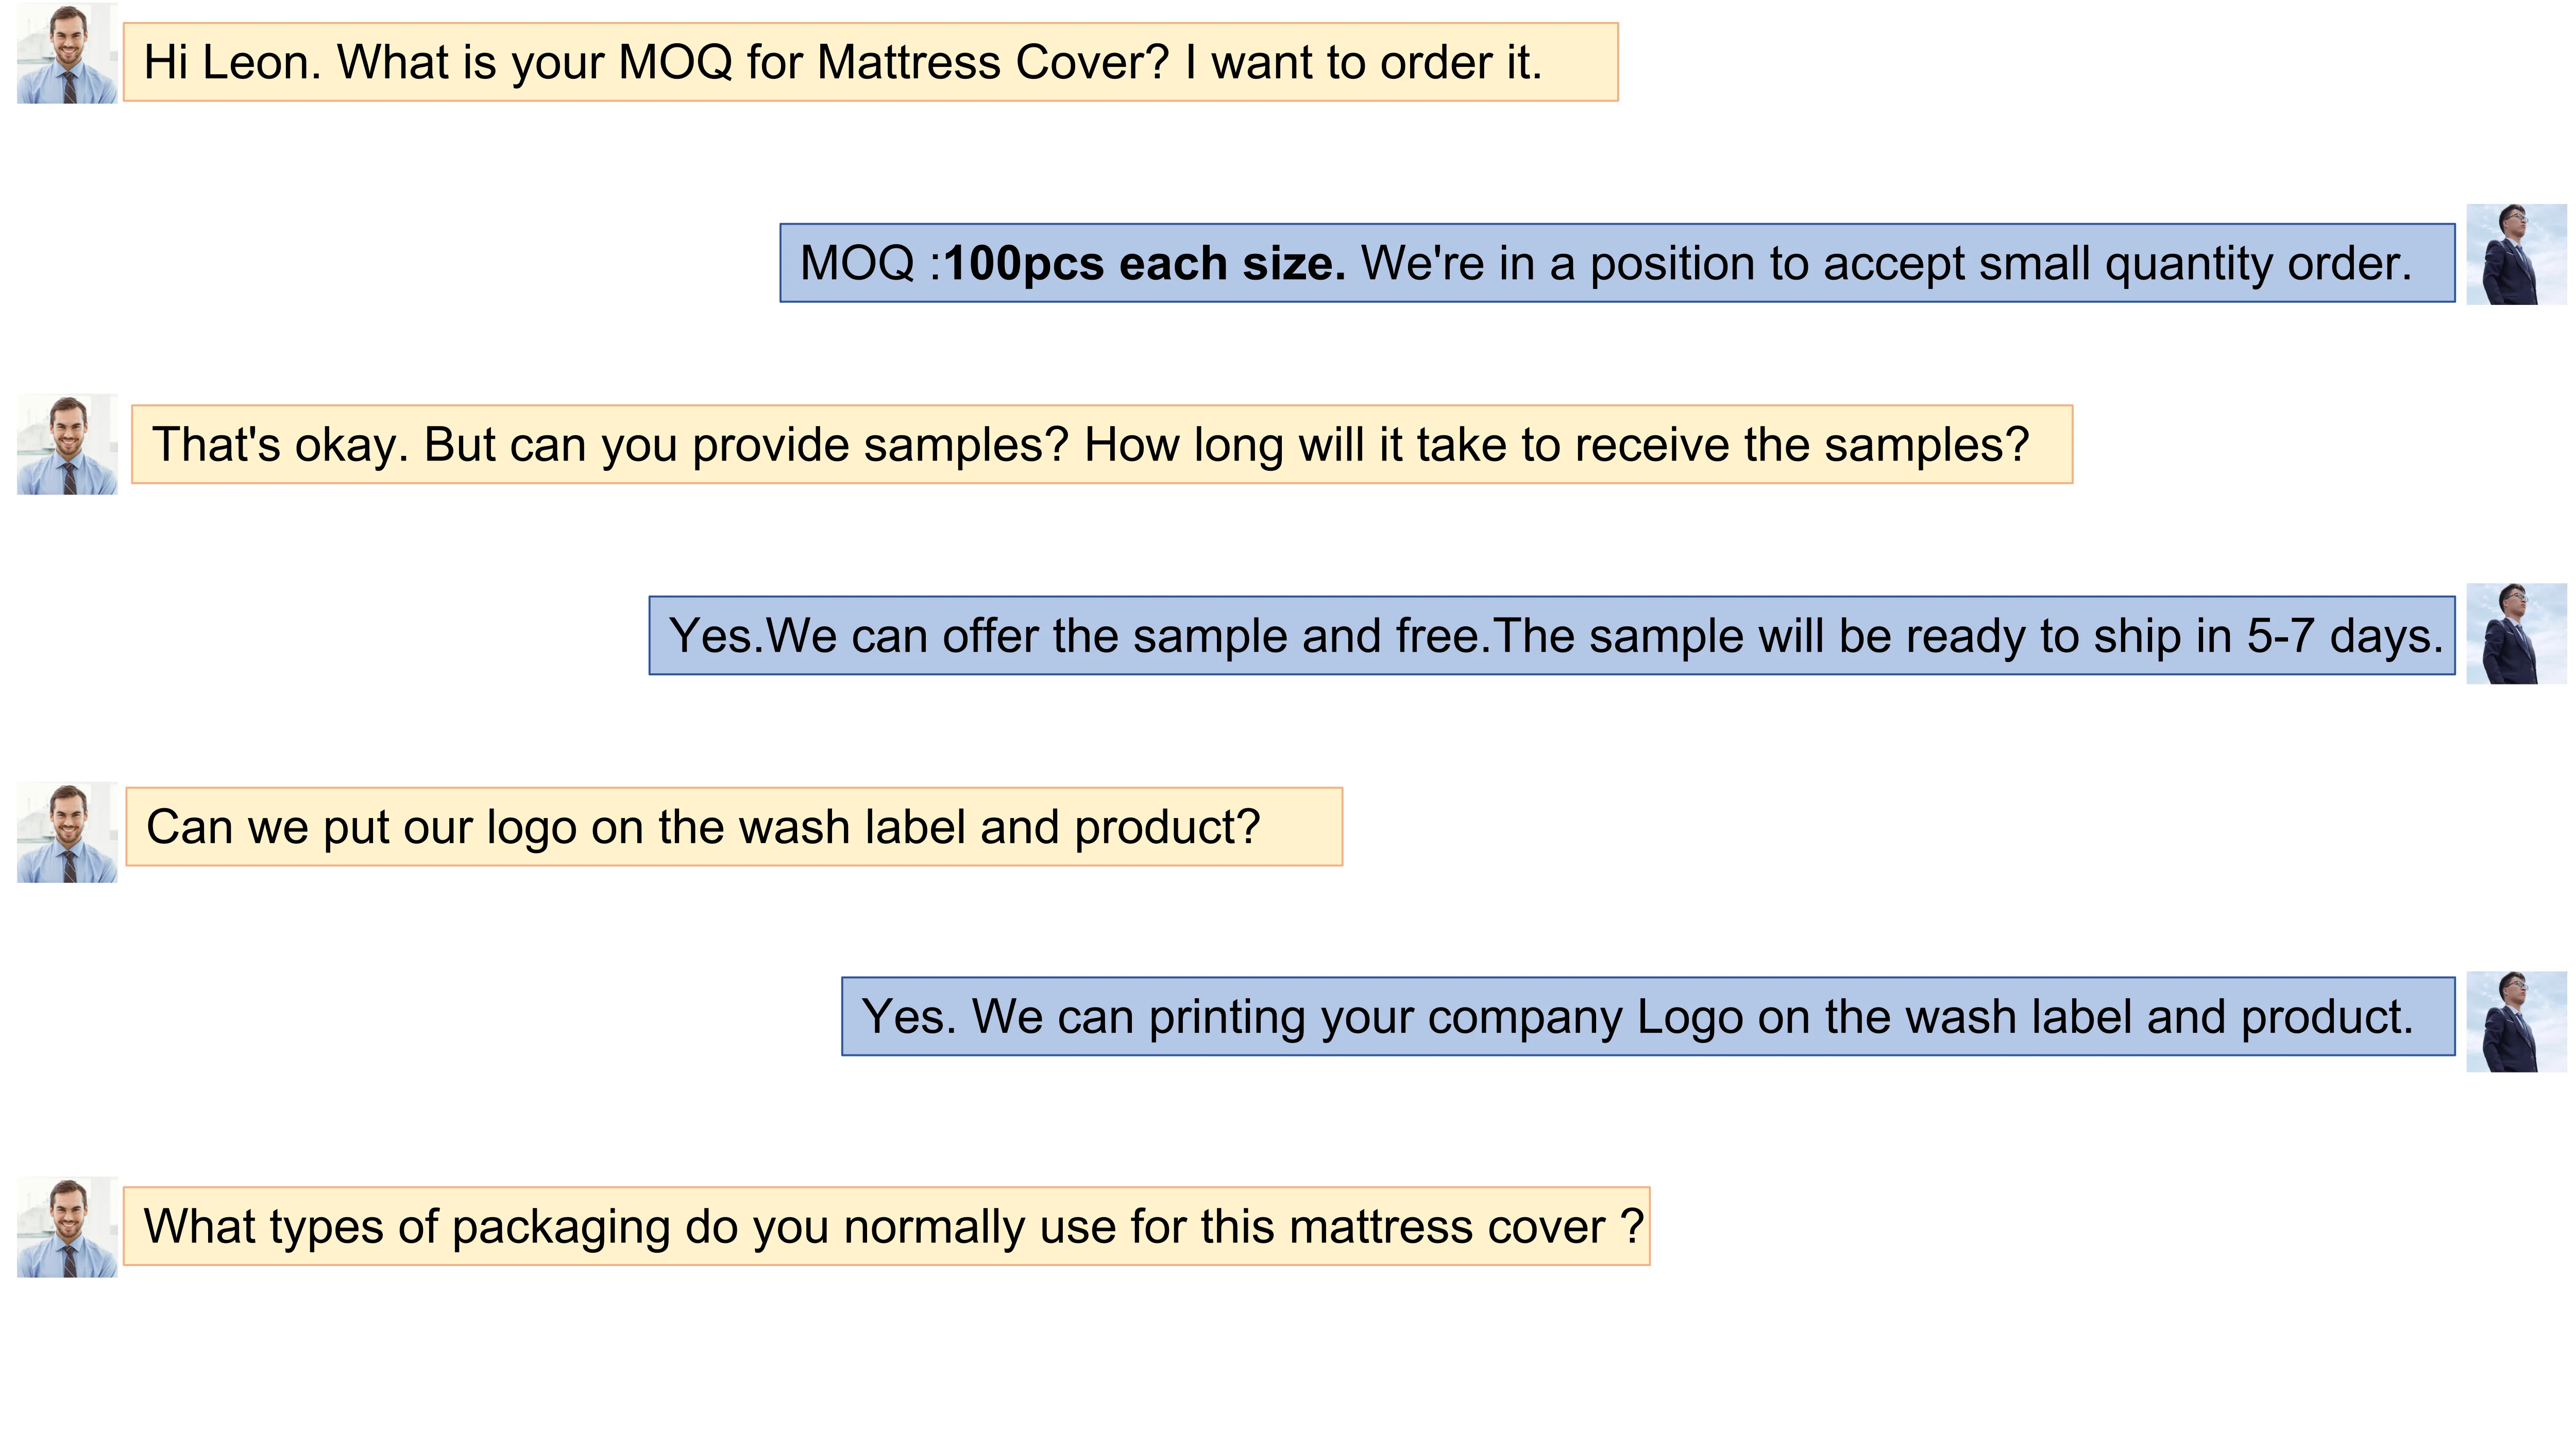Select the "That's okay. But can you provide samples" message

coord(1101,445)
